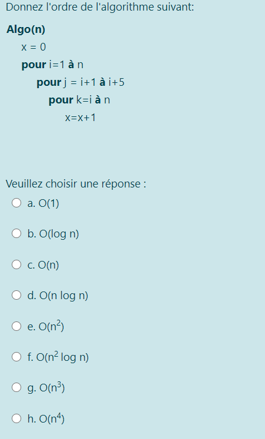Image resolution: width=265 pixels, height=439 pixels.
Task: Click the label text 'c. O(n)'
Action: point(43,265)
